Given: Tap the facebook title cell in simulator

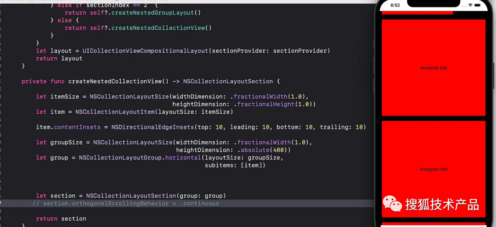Looking at the screenshot, I should coord(434,67).
